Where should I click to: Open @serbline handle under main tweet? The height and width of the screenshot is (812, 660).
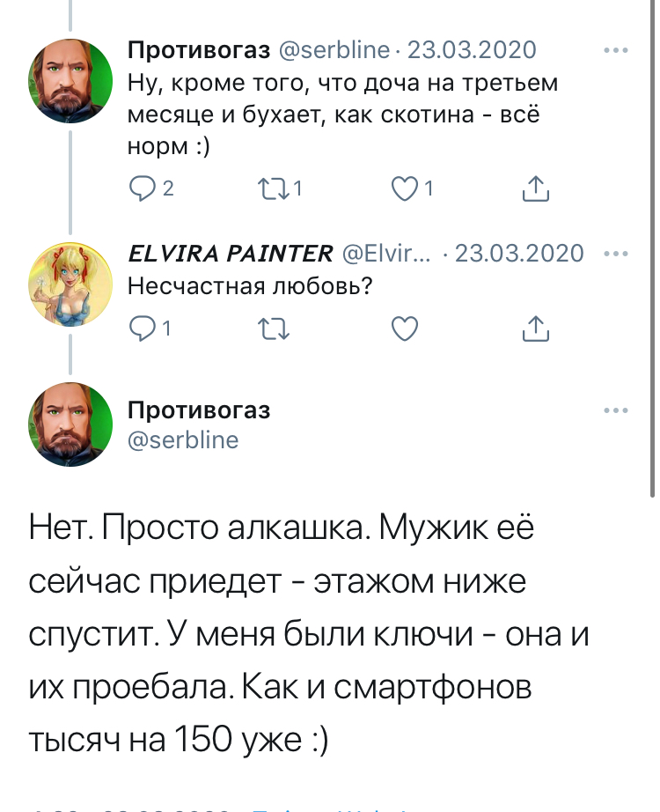tap(183, 439)
